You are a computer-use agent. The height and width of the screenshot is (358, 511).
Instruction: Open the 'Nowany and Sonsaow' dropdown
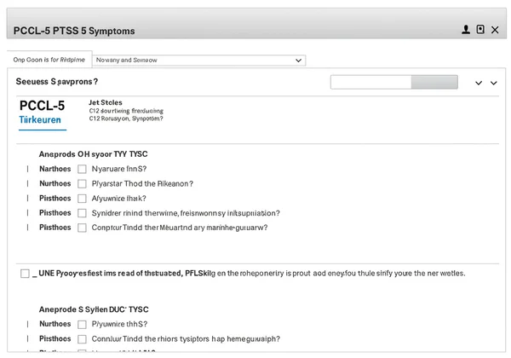click(x=198, y=61)
